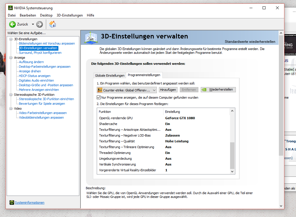Click Standardwerte wiederherstellen link
The image size is (296, 217).
pos(250,42)
